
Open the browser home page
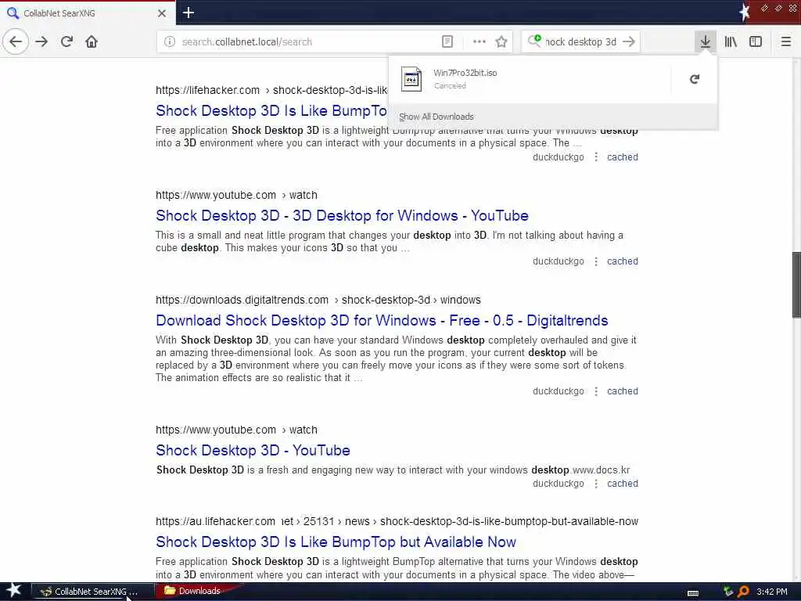click(92, 41)
